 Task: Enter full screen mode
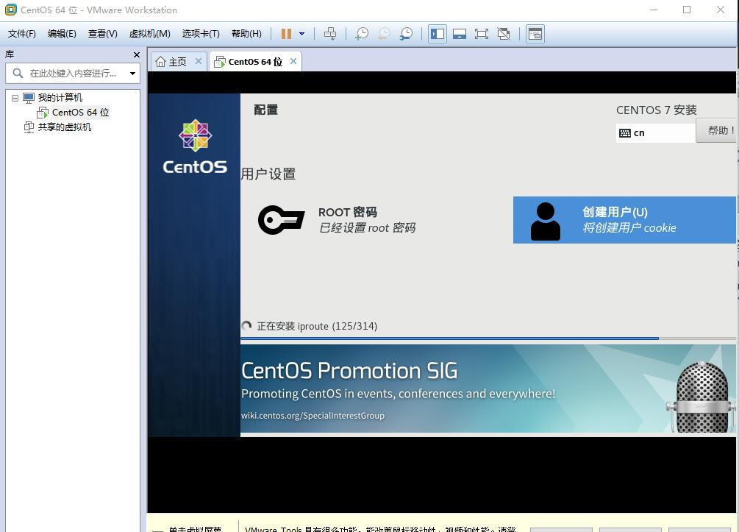point(481,34)
